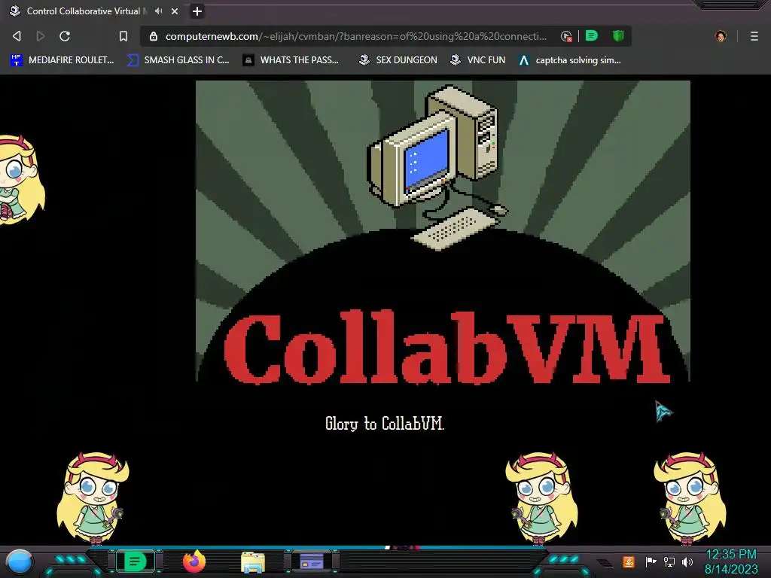Open the green chat app on taskbar
Image resolution: width=771 pixels, height=578 pixels.
136,561
